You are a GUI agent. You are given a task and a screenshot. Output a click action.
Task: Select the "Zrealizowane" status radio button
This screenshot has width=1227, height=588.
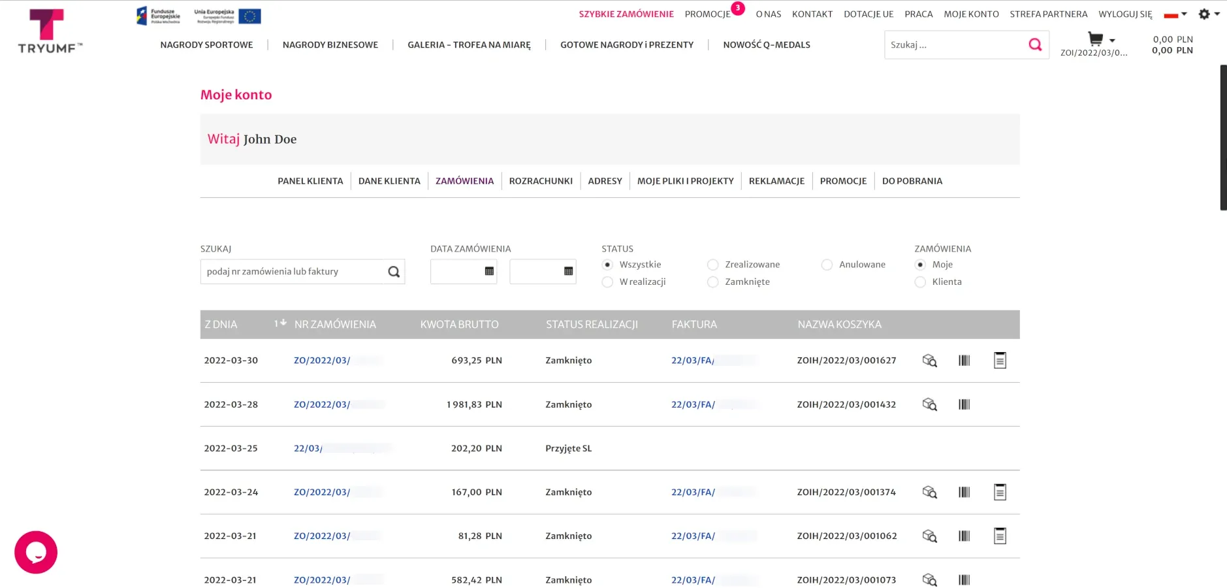pyautogui.click(x=713, y=265)
